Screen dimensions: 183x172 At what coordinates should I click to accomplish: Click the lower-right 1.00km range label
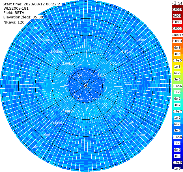click(x=104, y=99)
